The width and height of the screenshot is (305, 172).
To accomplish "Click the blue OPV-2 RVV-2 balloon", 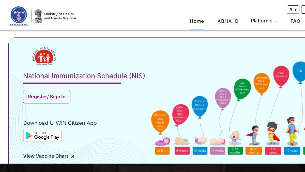I will pos(200,106).
